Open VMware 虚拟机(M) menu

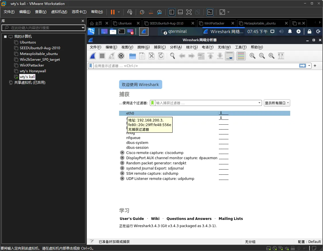coord(59,12)
